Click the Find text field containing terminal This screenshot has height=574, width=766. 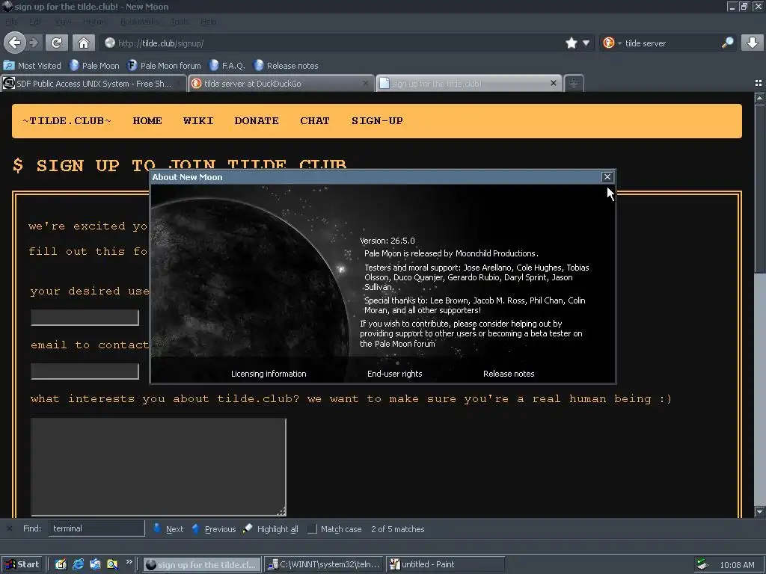pyautogui.click(x=96, y=528)
